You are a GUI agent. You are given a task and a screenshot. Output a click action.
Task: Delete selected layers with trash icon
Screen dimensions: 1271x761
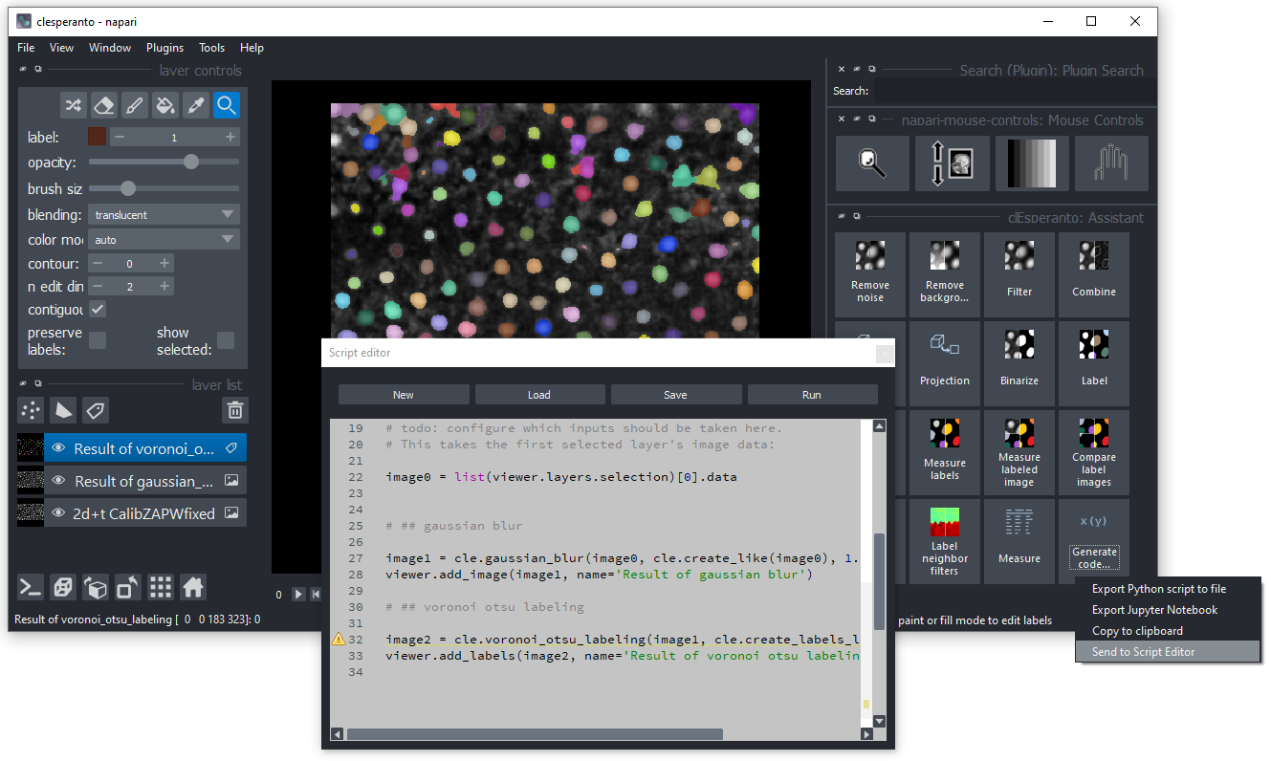click(x=234, y=411)
